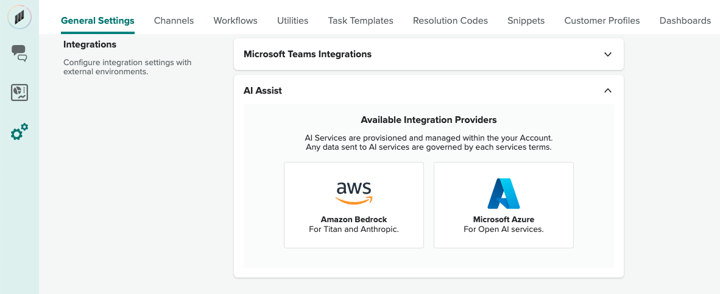The width and height of the screenshot is (720, 294).
Task: Switch to the Channels tab
Action: click(x=174, y=21)
